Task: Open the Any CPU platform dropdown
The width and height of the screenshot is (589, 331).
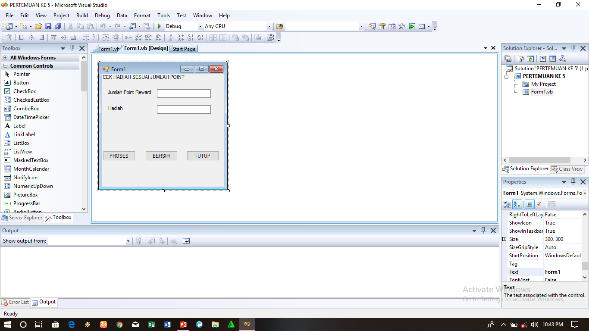Action: click(x=269, y=26)
